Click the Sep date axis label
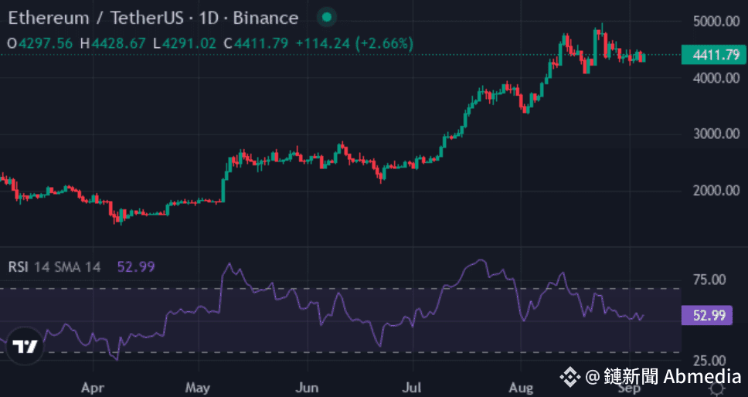The height and width of the screenshot is (397, 748). coord(629,388)
